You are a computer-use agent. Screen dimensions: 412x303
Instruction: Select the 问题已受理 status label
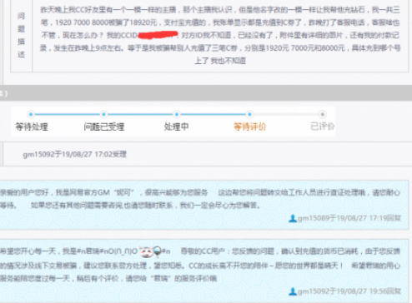(x=104, y=127)
